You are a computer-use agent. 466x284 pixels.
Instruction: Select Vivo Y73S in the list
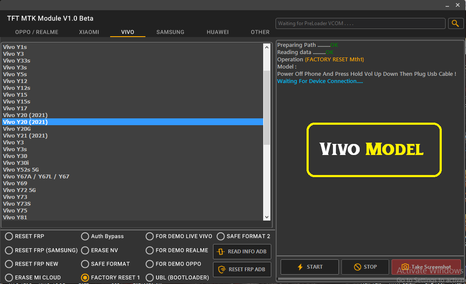coord(133,204)
